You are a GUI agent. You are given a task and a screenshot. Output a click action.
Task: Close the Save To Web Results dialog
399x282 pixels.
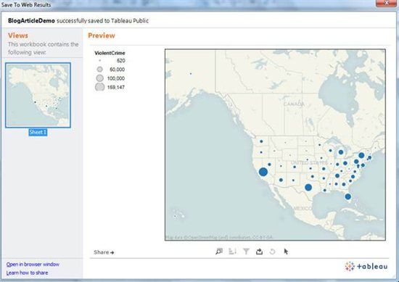point(387,3)
